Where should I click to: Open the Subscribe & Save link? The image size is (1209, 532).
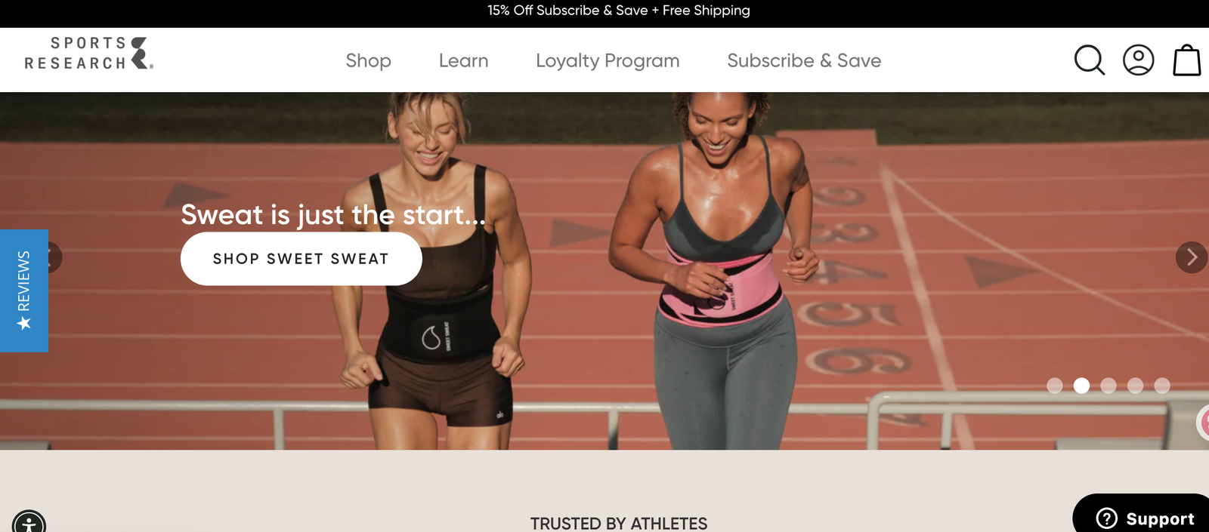point(804,60)
